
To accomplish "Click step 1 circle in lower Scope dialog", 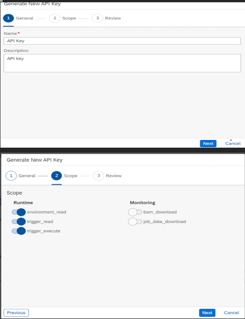I will coord(11,175).
